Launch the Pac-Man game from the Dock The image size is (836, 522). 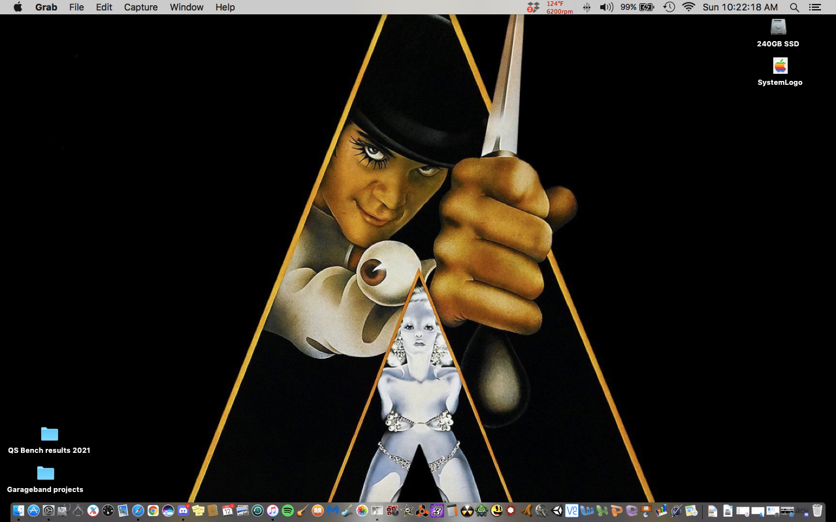coord(497,511)
